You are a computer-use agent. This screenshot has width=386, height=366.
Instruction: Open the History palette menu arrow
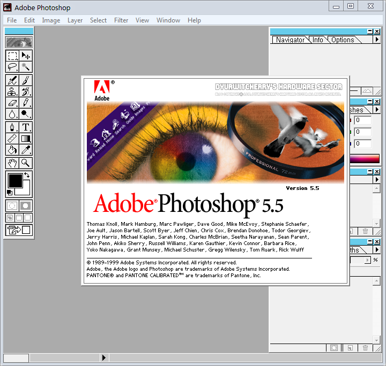pos(377,179)
